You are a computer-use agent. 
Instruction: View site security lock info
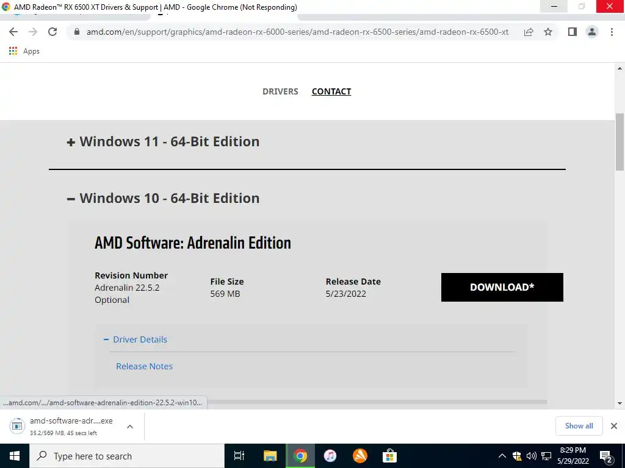pyautogui.click(x=77, y=32)
